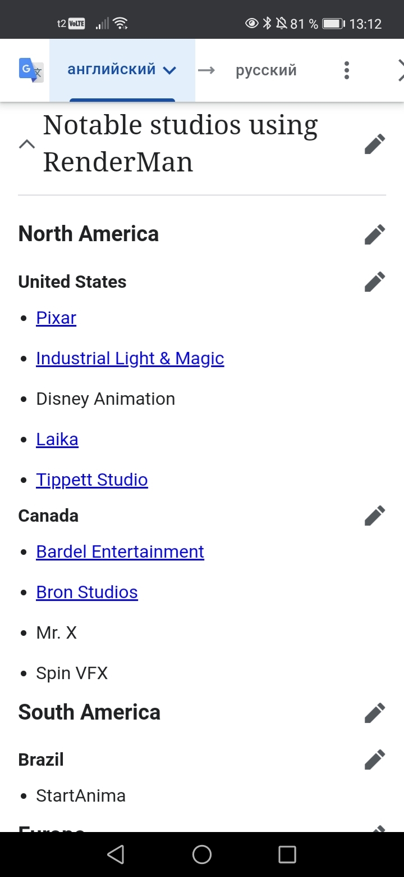The image size is (404, 877).
Task: Open the Tippett Studio link
Action: pyautogui.click(x=92, y=480)
